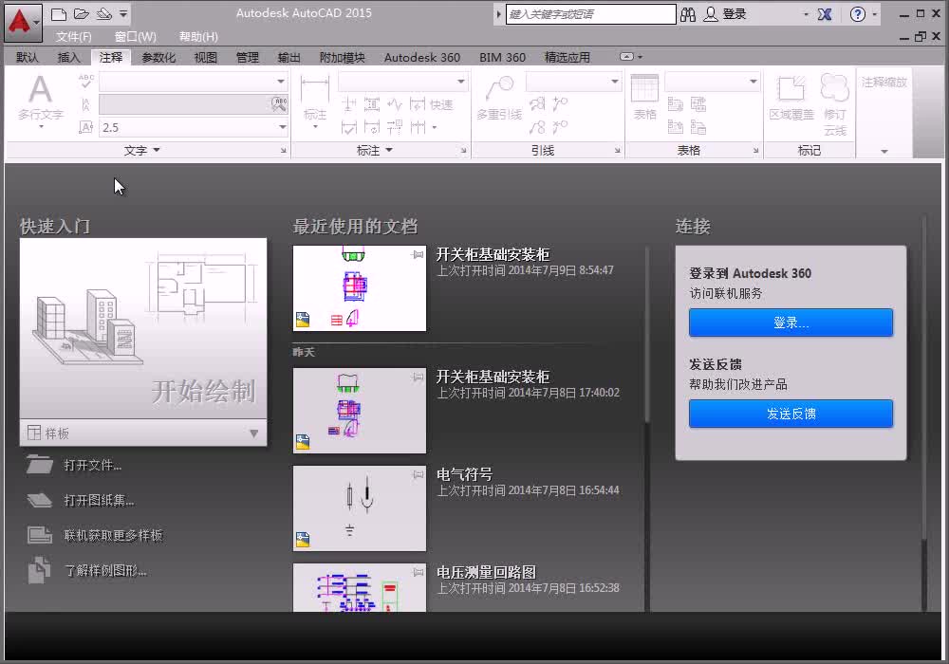Click the New file icon in quick access toolbar
949x664 pixels.
coord(58,14)
